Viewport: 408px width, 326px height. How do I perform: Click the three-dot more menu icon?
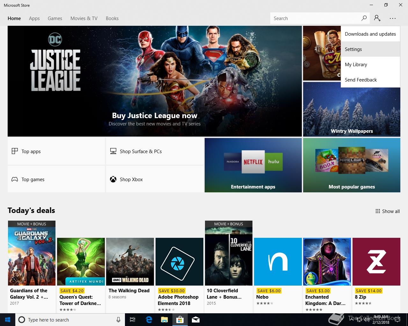click(393, 18)
